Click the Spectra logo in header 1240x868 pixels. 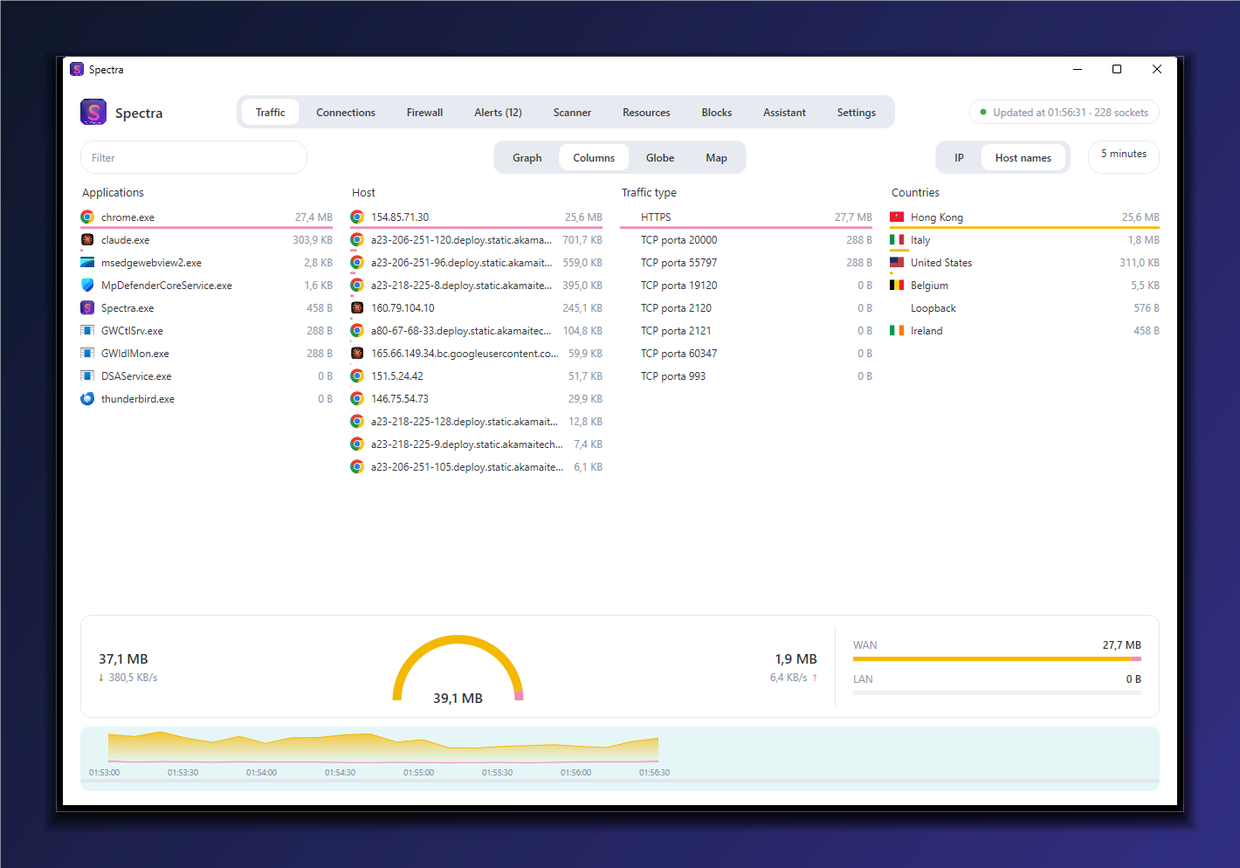[x=93, y=113]
